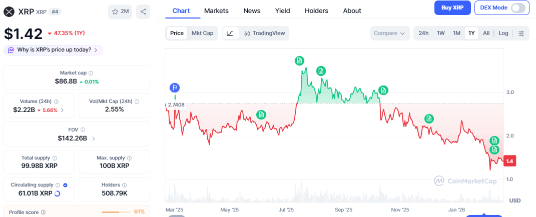Image resolution: width=536 pixels, height=217 pixels.
Task: Open the Compare dropdown
Action: 389,33
